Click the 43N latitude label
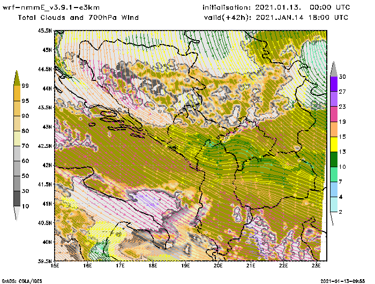Viewport: 375px width, 284px height. 47,126
